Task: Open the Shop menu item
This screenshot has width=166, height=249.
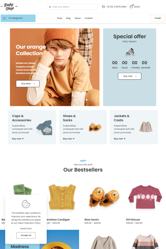Action: pyautogui.click(x=60, y=18)
